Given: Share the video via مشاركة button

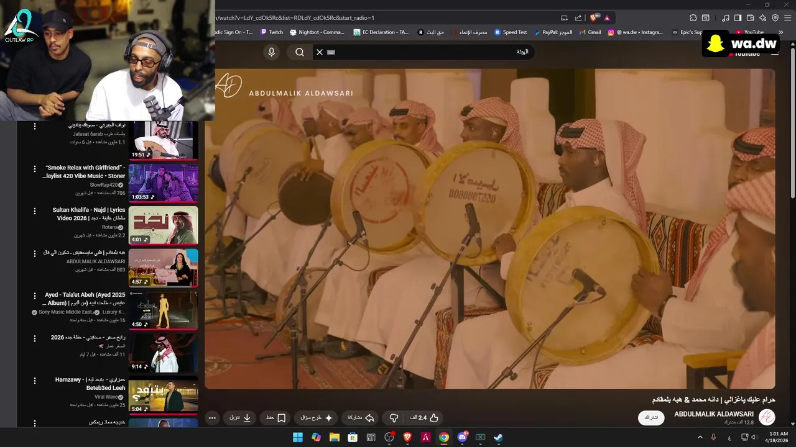Looking at the screenshot, I should click(361, 418).
